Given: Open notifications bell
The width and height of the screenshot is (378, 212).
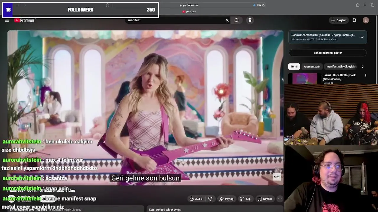Looking at the screenshot, I should (354, 20).
